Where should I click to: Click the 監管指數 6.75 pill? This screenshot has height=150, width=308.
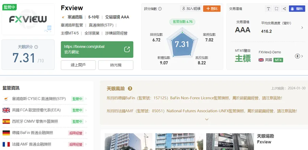point(182,22)
